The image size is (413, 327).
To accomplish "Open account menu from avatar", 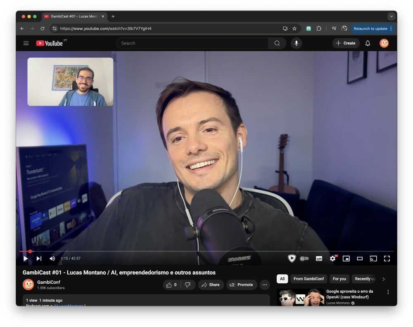I will pos(384,43).
